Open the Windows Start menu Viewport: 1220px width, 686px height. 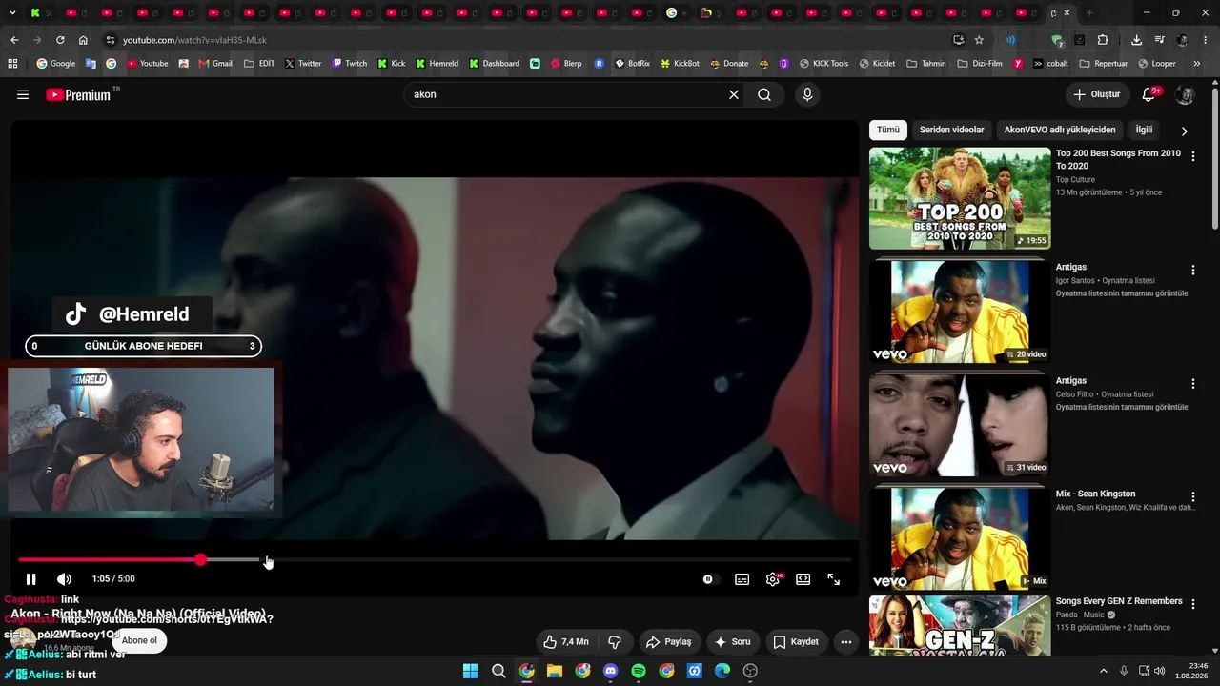(x=471, y=671)
